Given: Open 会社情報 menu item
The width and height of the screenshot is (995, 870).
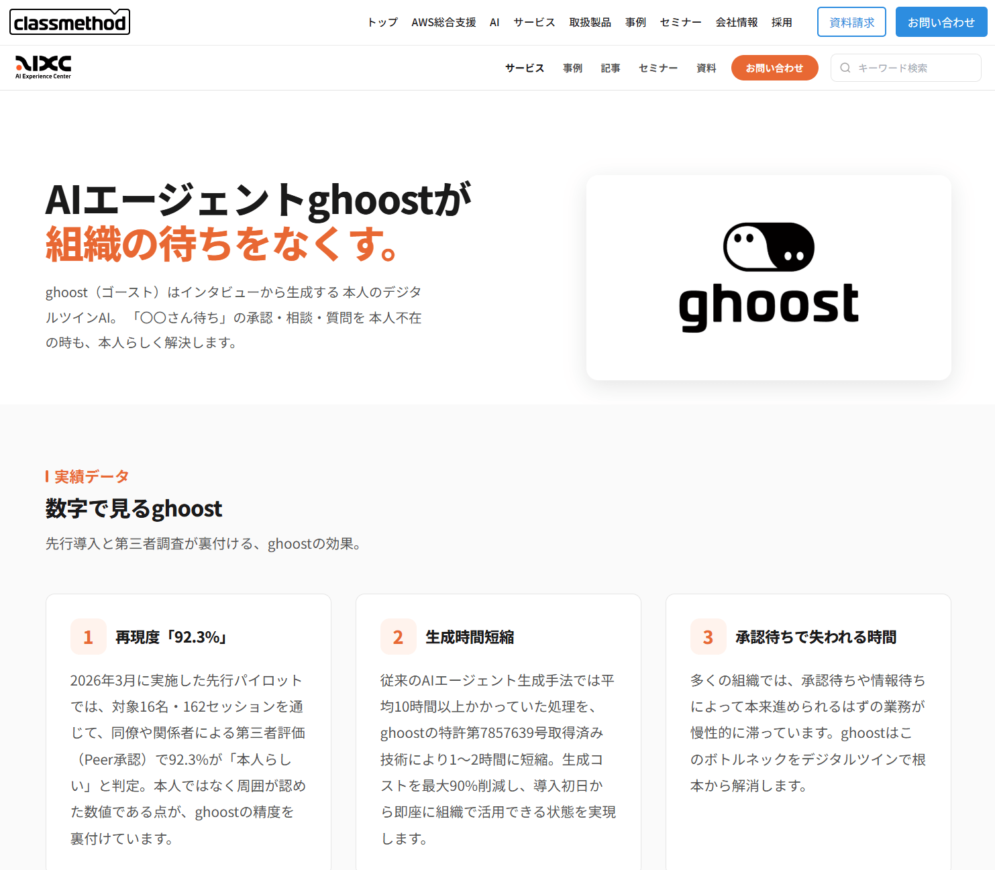Looking at the screenshot, I should 737,23.
